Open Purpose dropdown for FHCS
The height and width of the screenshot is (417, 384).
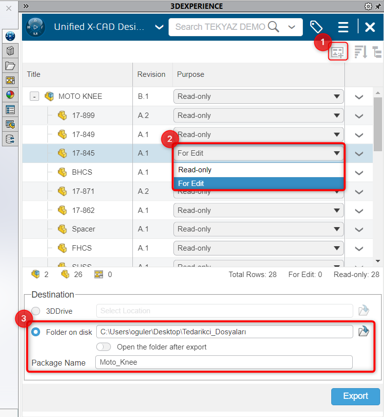[258, 248]
